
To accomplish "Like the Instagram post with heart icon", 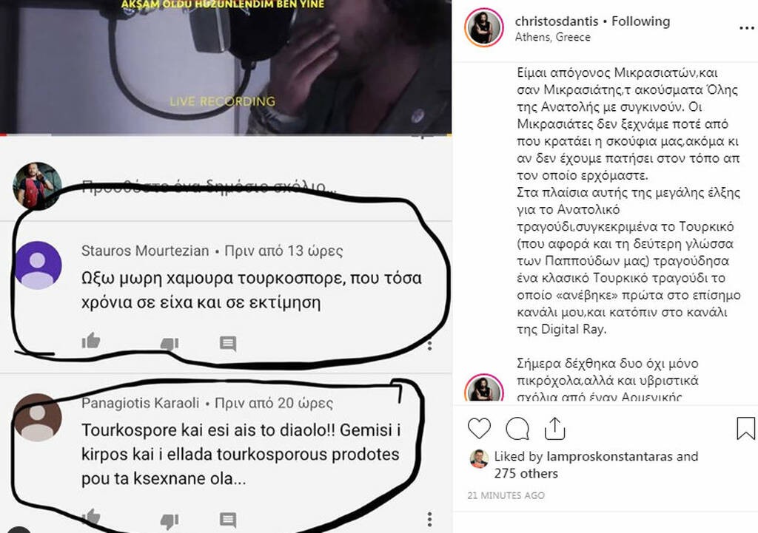I will click(479, 428).
